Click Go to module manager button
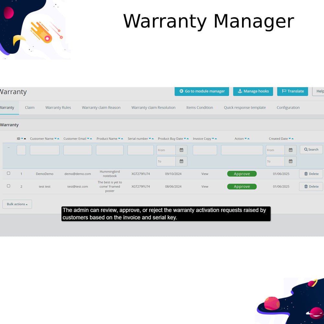The height and width of the screenshot is (324, 324). pos(202,91)
